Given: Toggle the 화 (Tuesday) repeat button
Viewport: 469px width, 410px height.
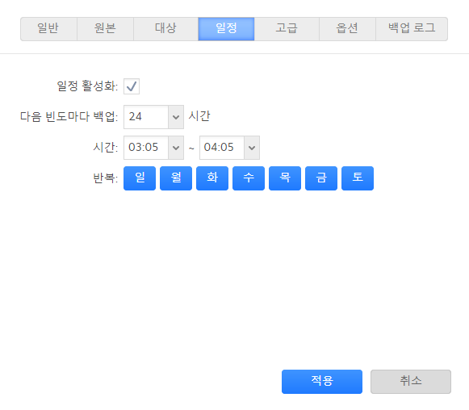Looking at the screenshot, I should (212, 178).
